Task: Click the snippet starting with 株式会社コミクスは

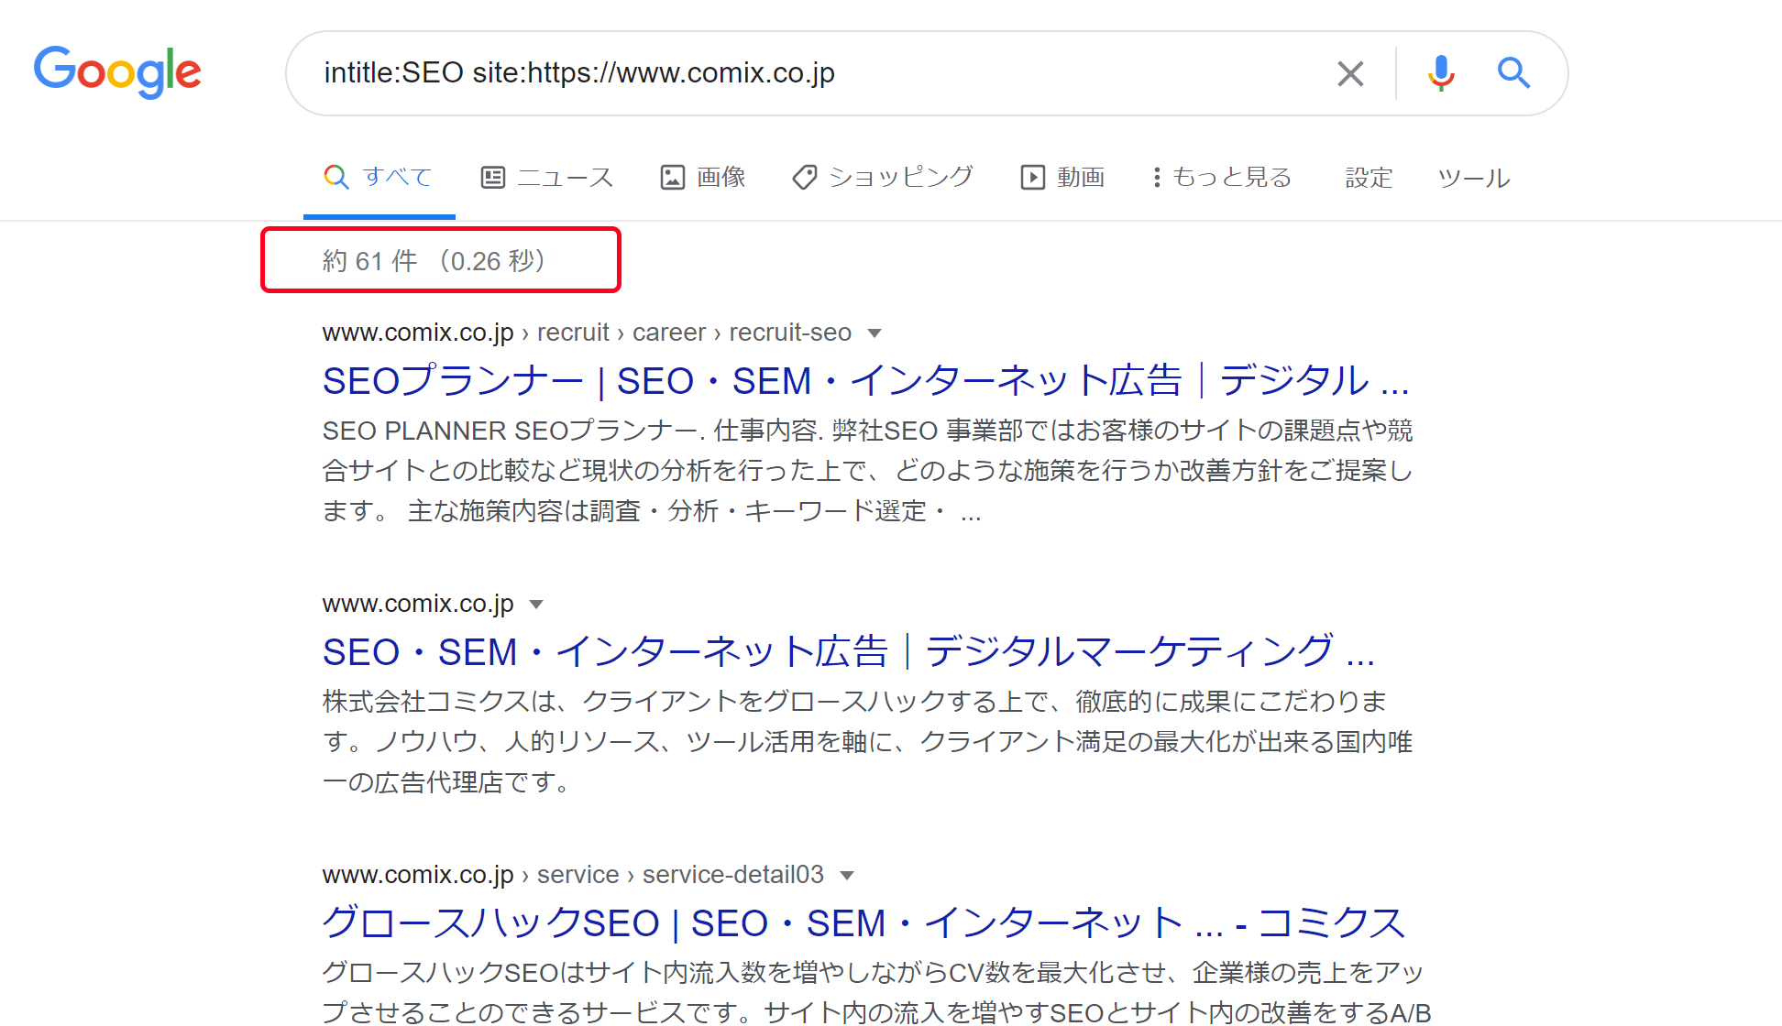Action: click(x=867, y=741)
